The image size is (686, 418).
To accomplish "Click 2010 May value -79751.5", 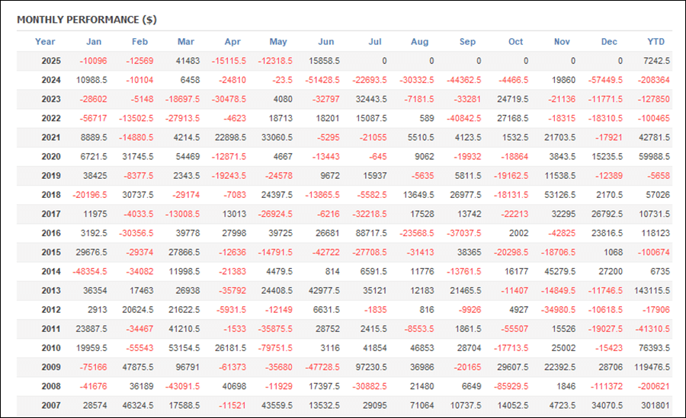I will click(275, 348).
